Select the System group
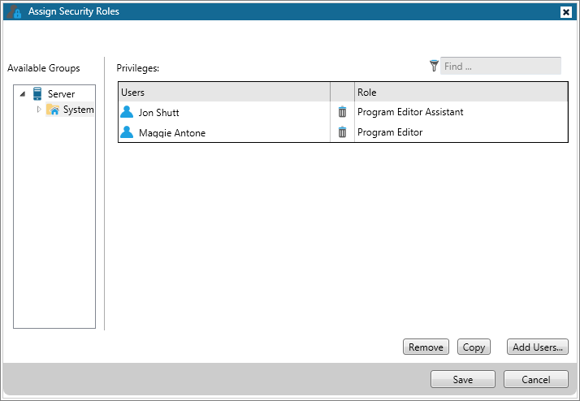The width and height of the screenshot is (580, 401). pos(79,110)
